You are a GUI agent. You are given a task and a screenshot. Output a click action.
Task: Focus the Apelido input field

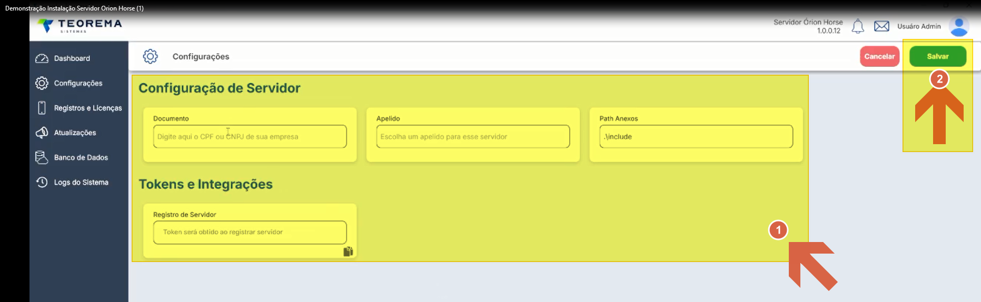tap(473, 136)
